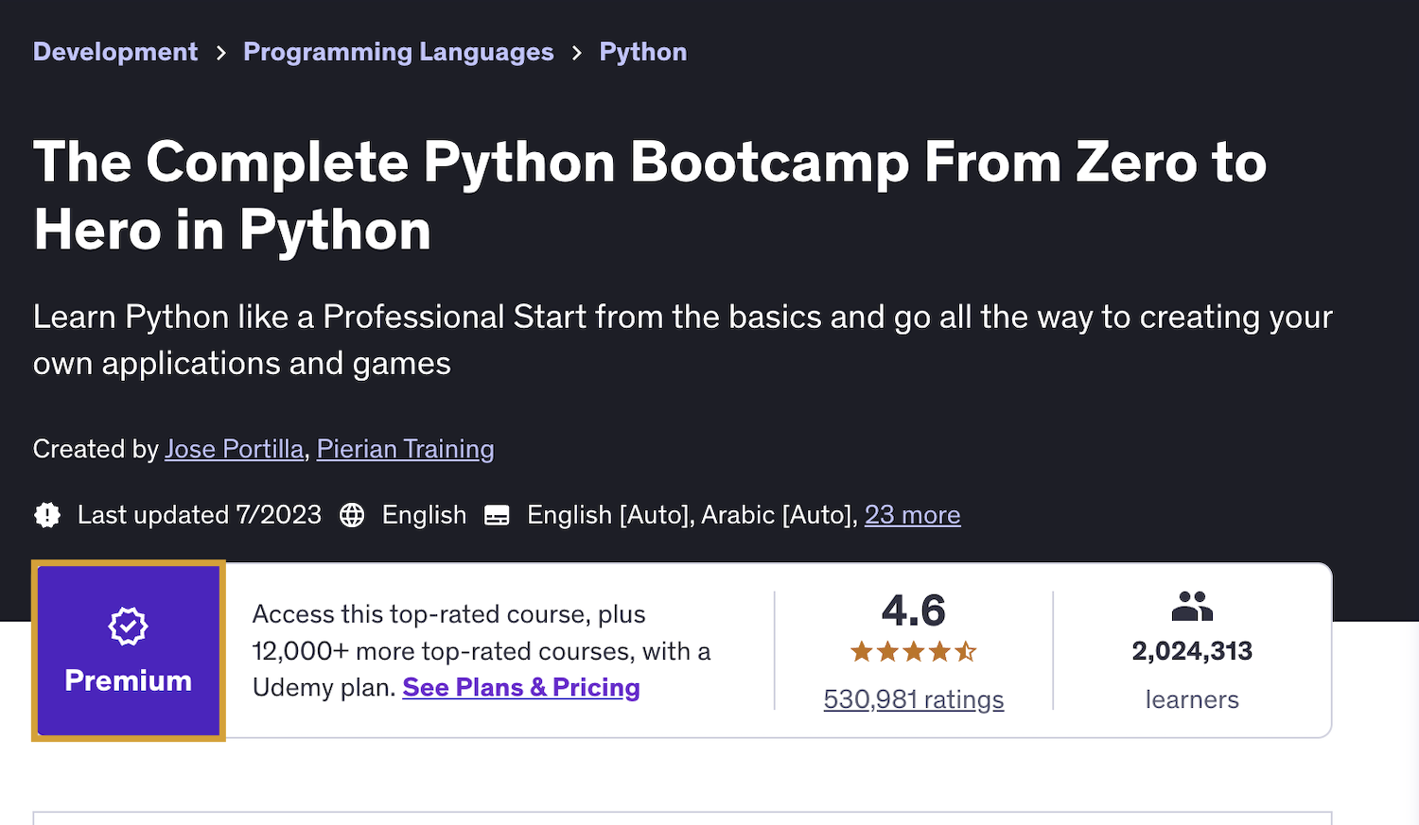Visit the Pierian Training instructor link
Image resolution: width=1419 pixels, height=825 pixels.
point(405,449)
